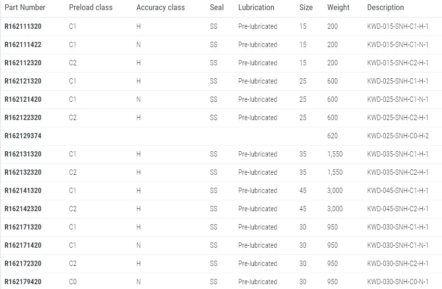Select part number R162131320
442x289 pixels.
[23, 154]
